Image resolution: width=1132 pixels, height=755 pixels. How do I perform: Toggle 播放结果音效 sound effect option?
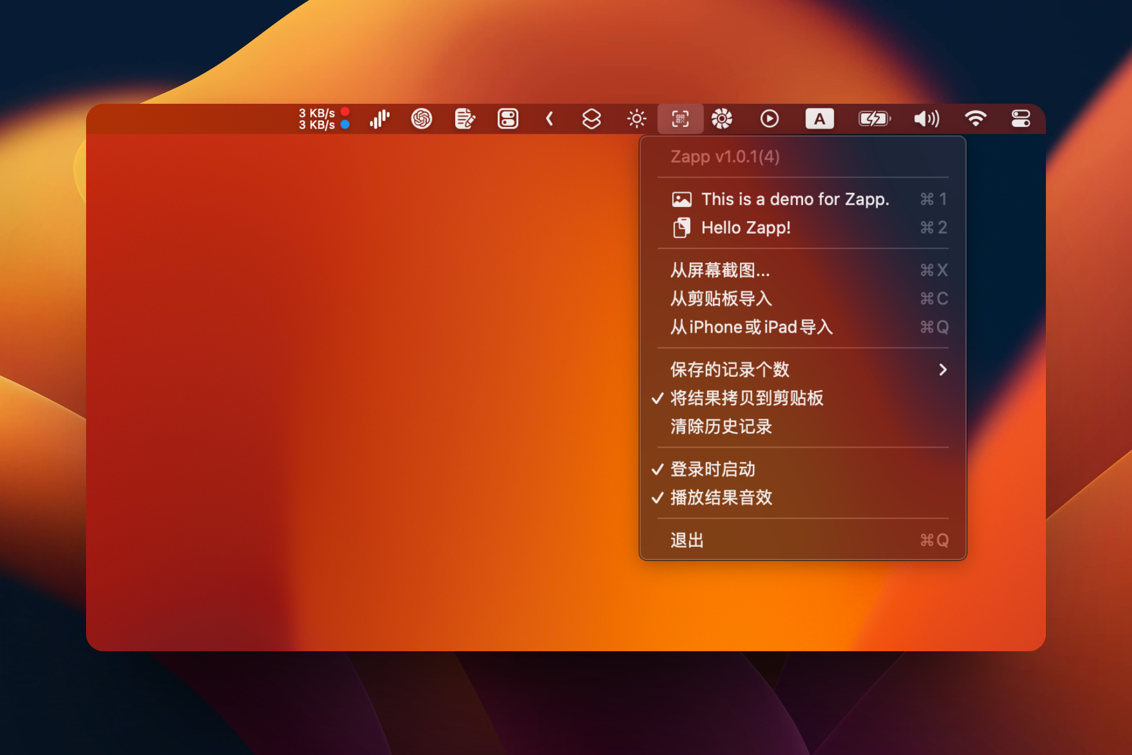[x=720, y=497]
